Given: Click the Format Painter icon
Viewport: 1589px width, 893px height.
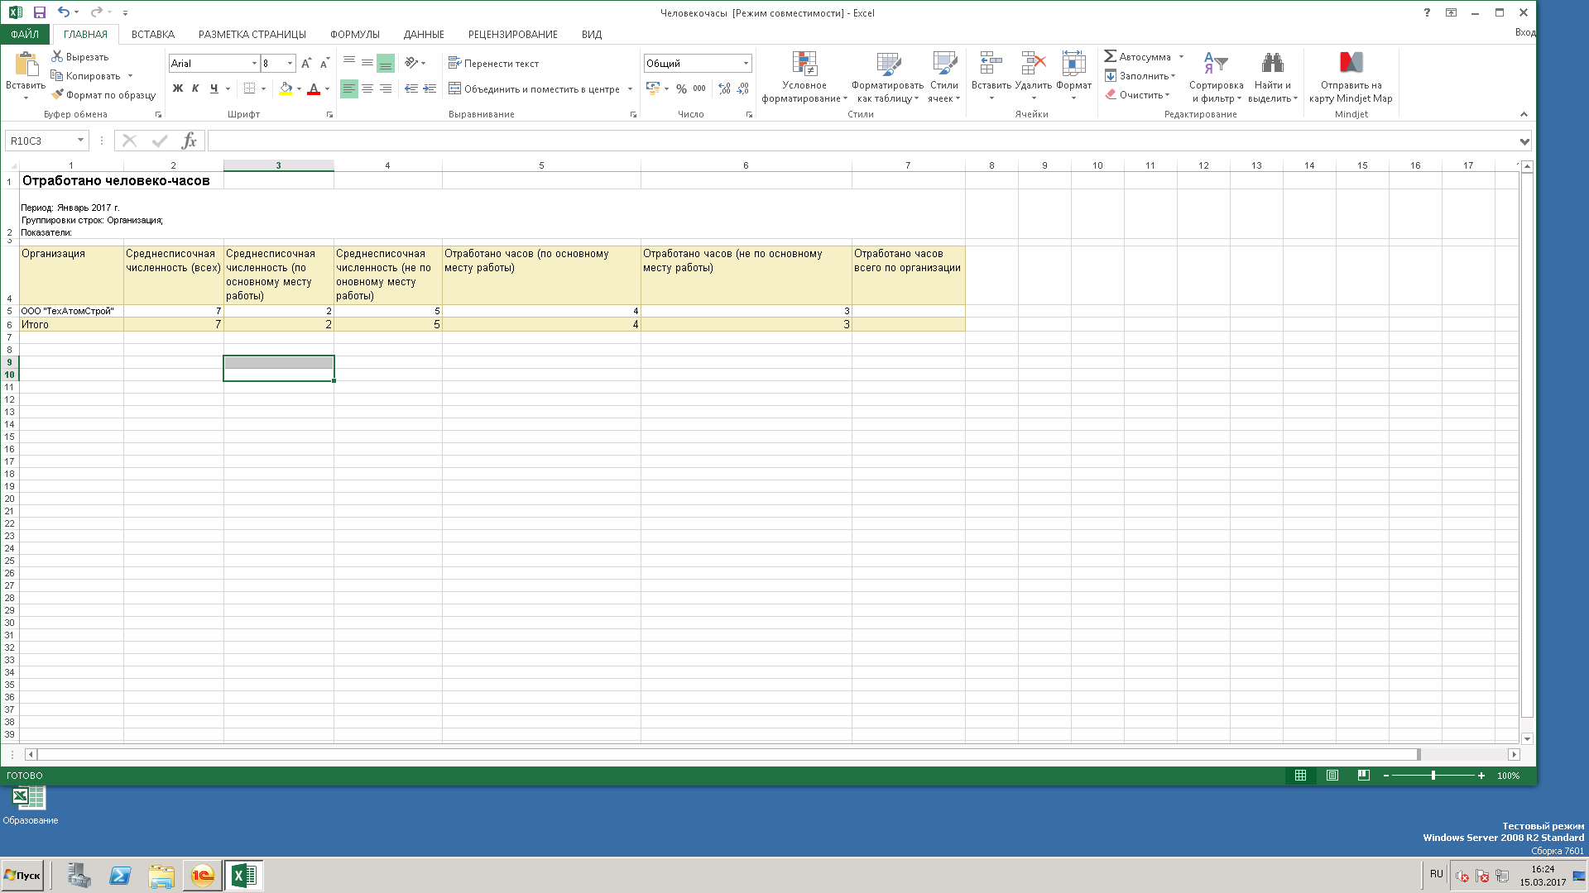Looking at the screenshot, I should pos(57,95).
